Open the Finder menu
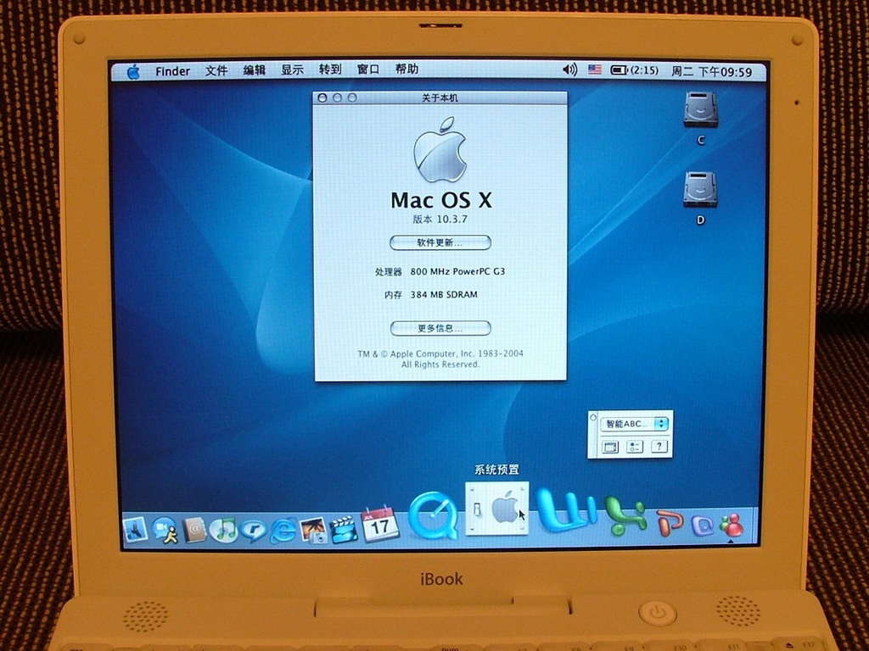 coord(172,71)
